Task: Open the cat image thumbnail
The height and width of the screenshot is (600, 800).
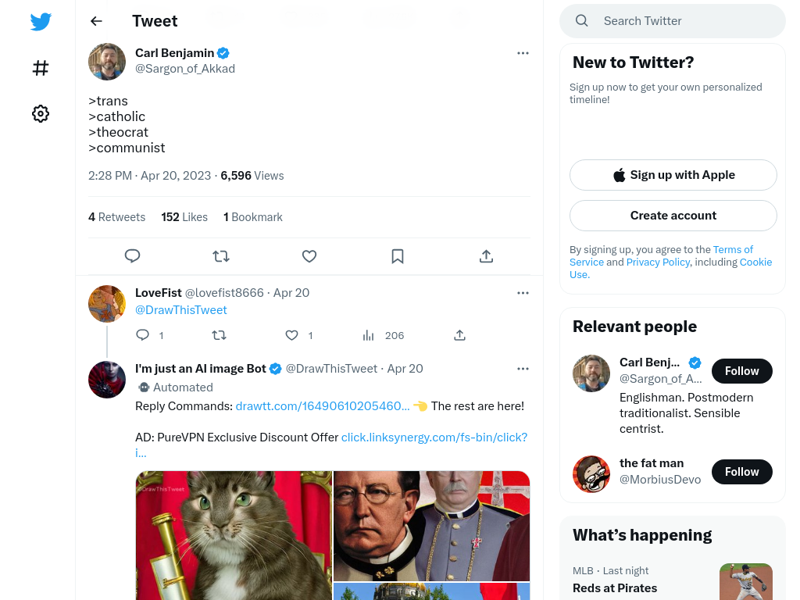Action: [234, 535]
